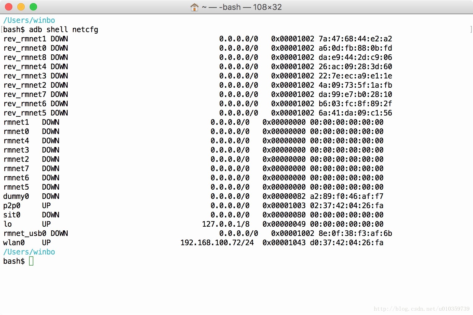Viewport: 473px width, 315px height.
Task: Click MAC address 'da:99:e7:b0:28:10'
Action: (355, 94)
